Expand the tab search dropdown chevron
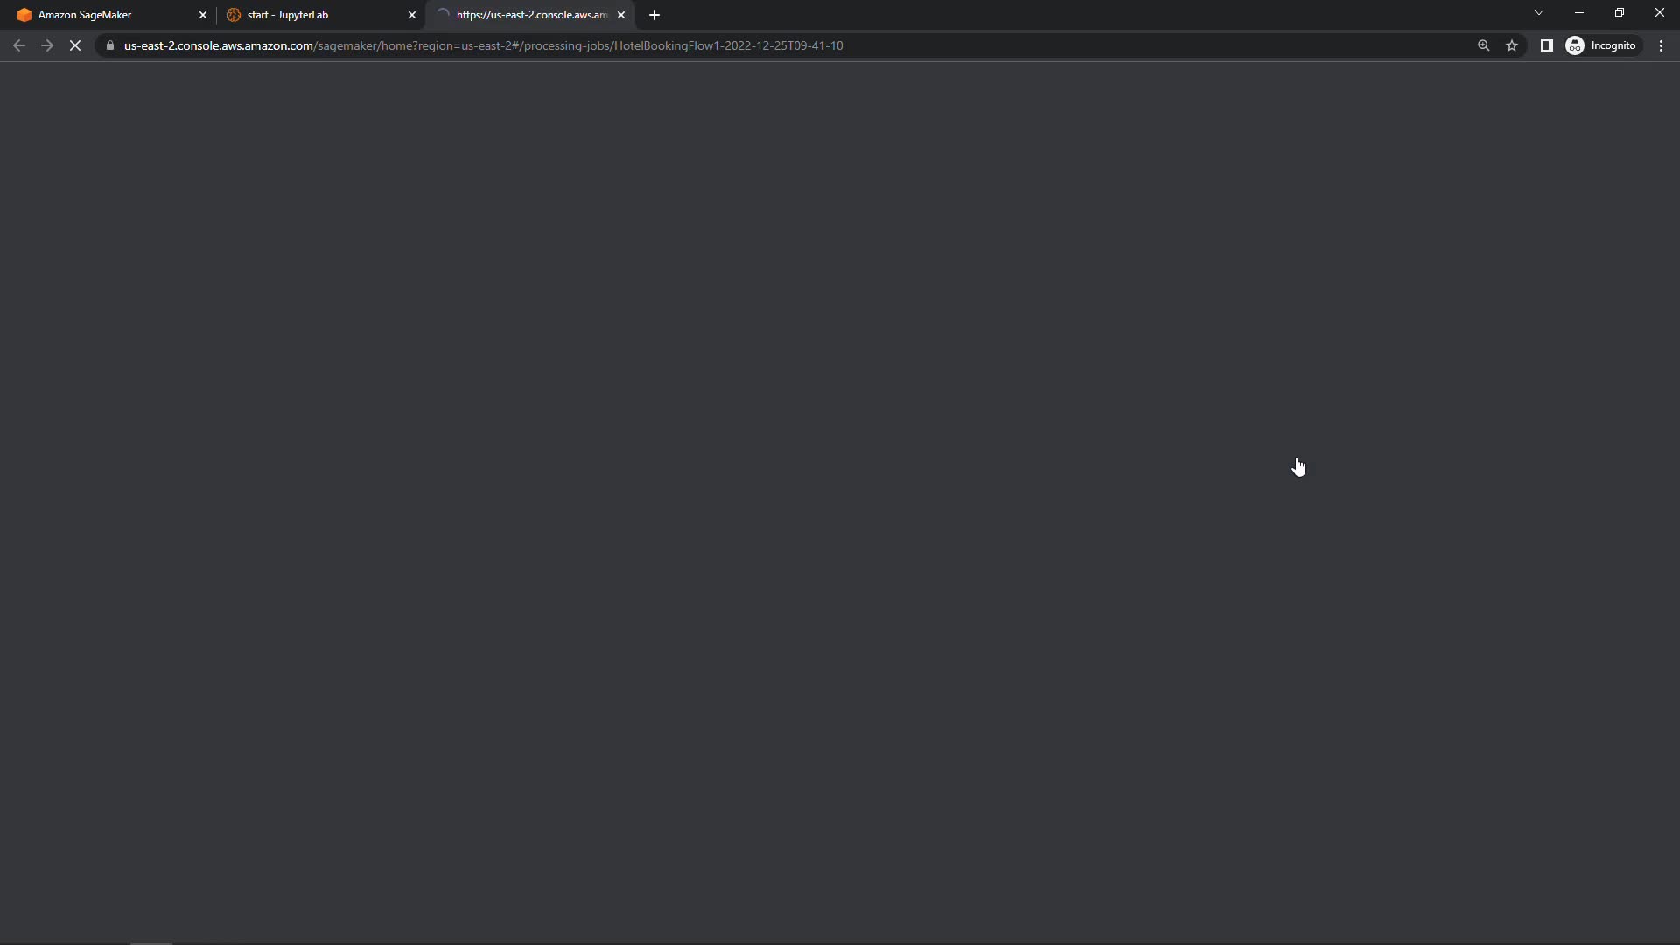 (1539, 13)
